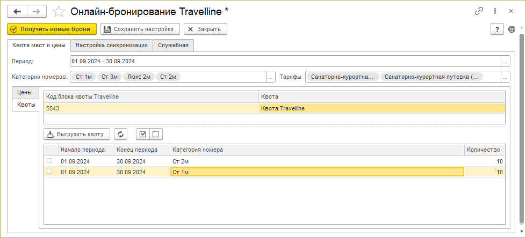526x238 pixels.
Task: Open the Тарифы ellipsis selector
Action: click(x=505, y=77)
